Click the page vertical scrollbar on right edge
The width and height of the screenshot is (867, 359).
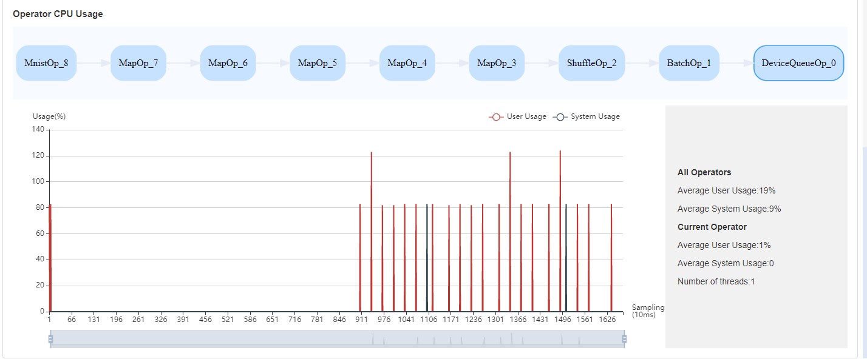[x=864, y=182]
